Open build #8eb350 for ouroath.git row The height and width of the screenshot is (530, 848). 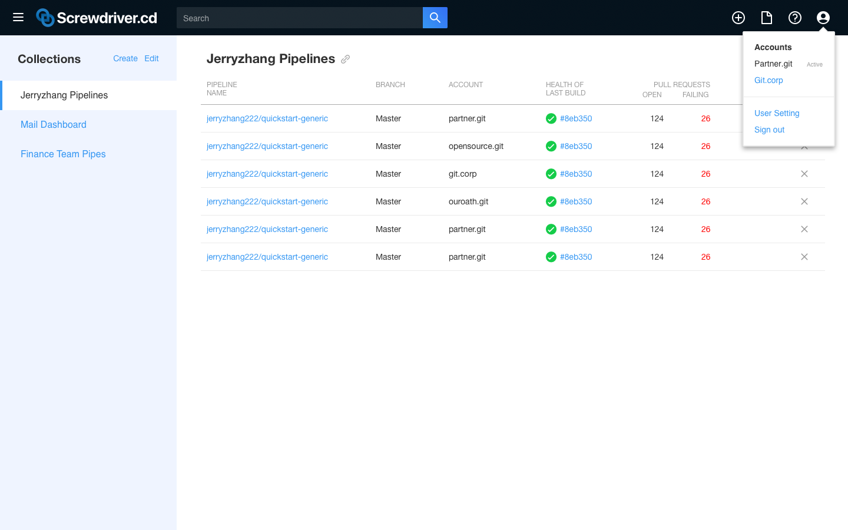click(x=576, y=201)
